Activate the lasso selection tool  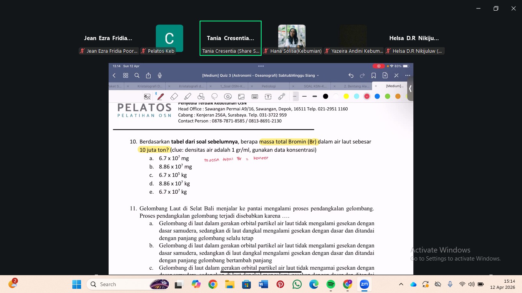tap(215, 97)
